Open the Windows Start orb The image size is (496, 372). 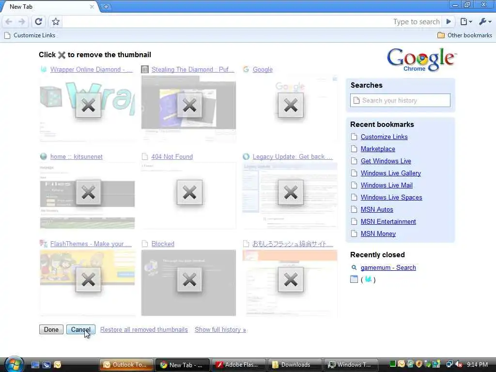coord(14,364)
